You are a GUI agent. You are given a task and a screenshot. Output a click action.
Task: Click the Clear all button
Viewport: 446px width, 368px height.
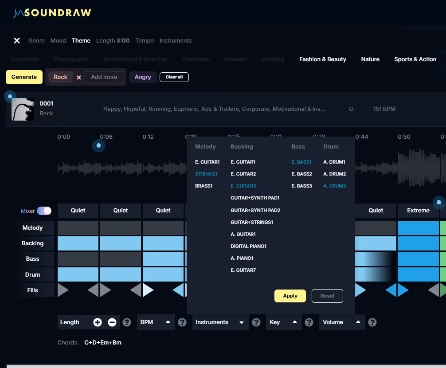coord(174,77)
